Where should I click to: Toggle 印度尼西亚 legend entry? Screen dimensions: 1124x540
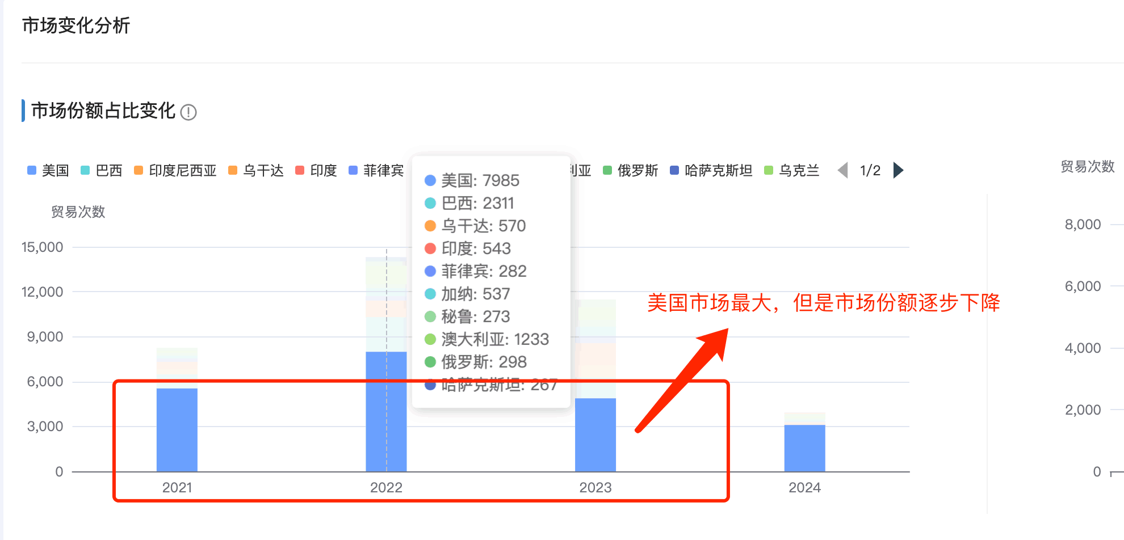[x=175, y=170]
